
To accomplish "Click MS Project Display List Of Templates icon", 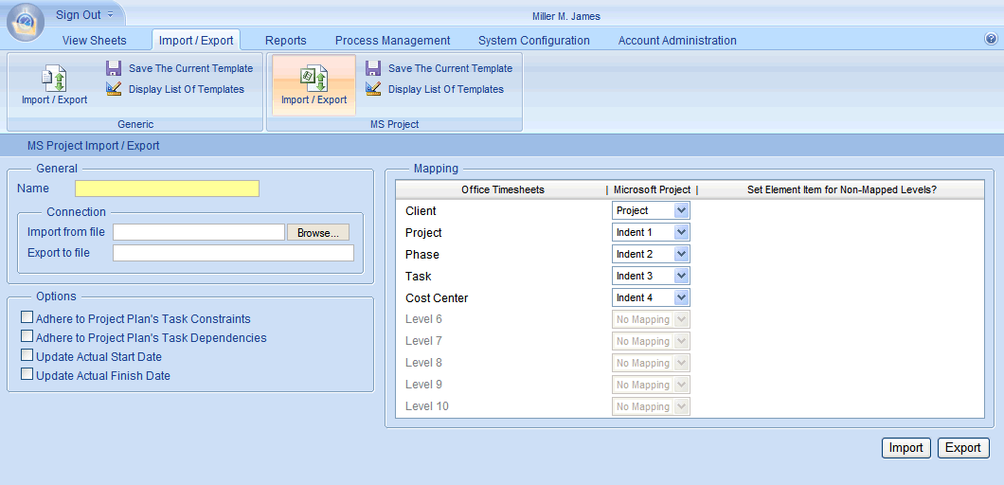I will (373, 89).
